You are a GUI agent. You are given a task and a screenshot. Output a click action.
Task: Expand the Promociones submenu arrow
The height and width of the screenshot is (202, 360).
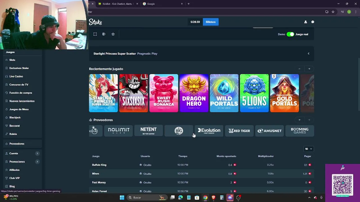(37, 162)
